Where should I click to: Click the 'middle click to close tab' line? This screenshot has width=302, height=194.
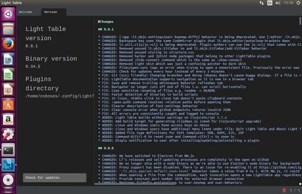[x=170, y=99]
